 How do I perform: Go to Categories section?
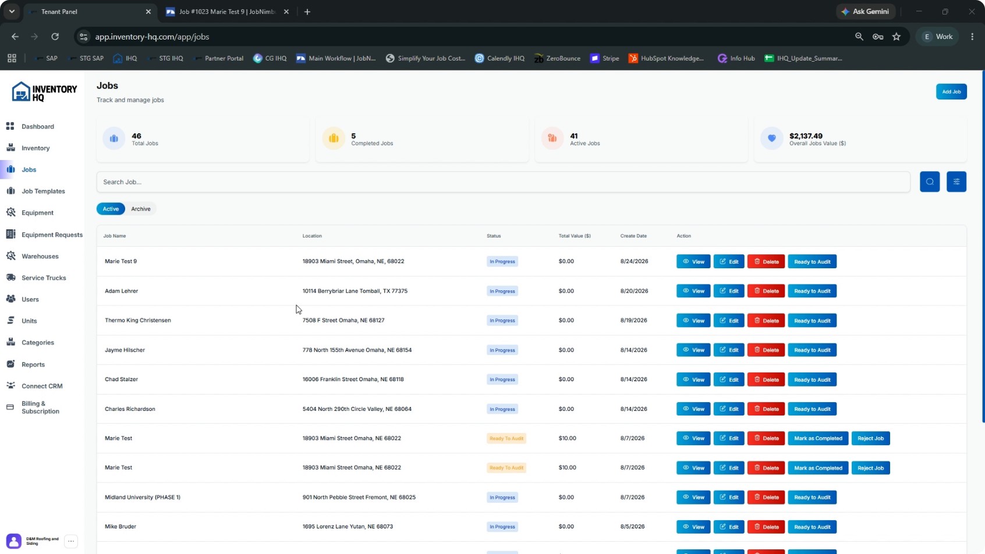pos(38,342)
